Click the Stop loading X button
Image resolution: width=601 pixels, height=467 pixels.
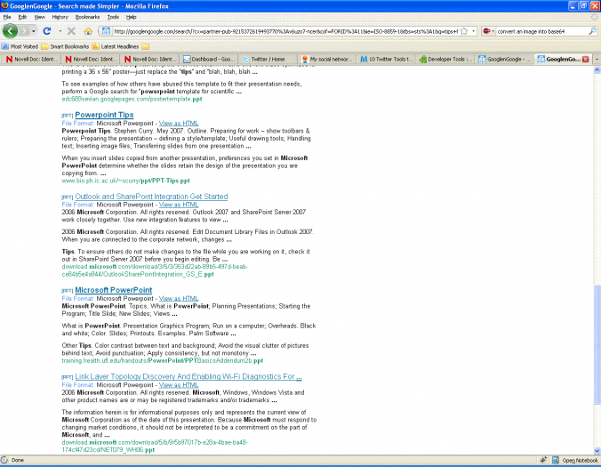[x=71, y=31]
